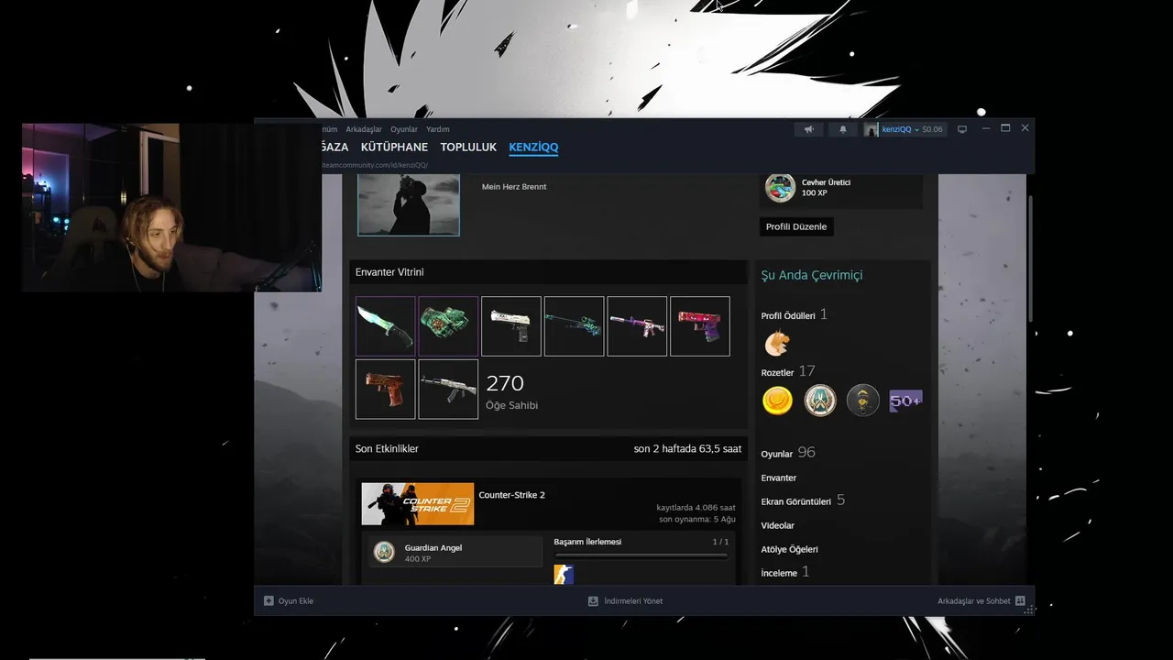Screen dimensions: 1173x660
Task: Open the Arkadaşlar menu
Action: point(364,129)
